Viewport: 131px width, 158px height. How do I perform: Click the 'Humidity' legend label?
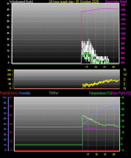(x=24, y=93)
